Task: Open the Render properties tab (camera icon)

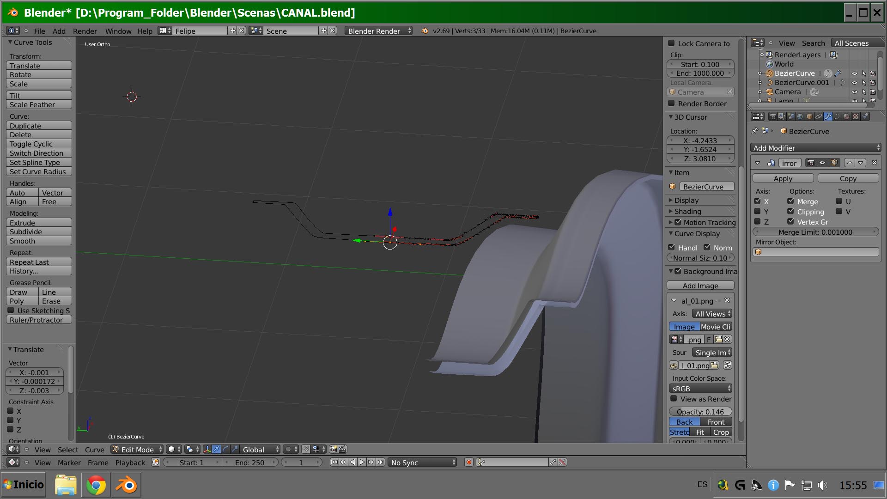Action: coord(772,116)
